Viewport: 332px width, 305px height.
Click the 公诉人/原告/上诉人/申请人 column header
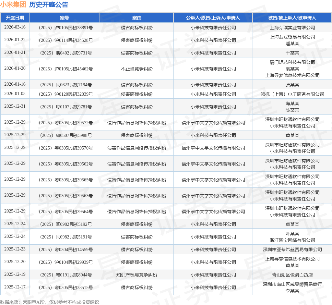coord(213,18)
